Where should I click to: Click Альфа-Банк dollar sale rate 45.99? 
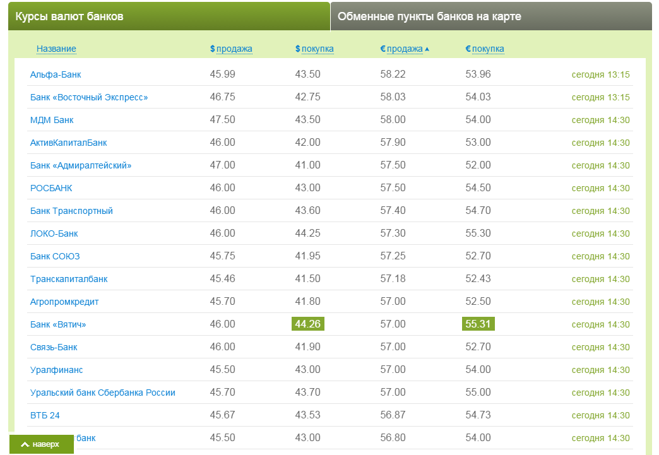223,74
